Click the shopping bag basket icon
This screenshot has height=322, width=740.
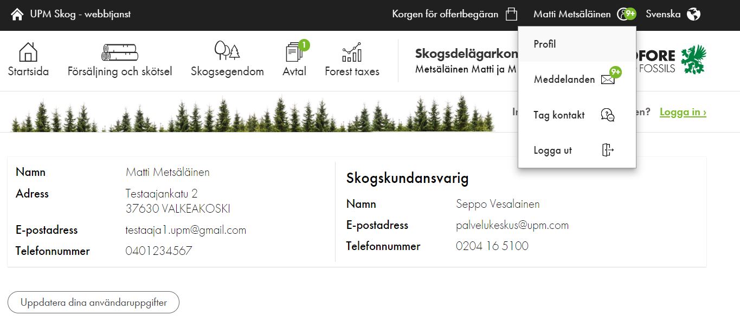pyautogui.click(x=511, y=15)
